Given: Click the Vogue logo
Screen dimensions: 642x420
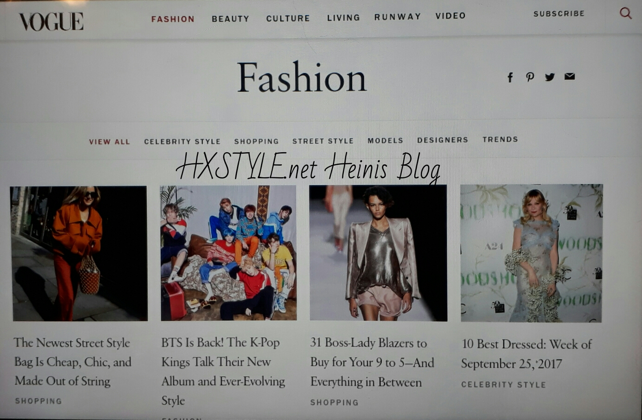Looking at the screenshot, I should [x=51, y=21].
